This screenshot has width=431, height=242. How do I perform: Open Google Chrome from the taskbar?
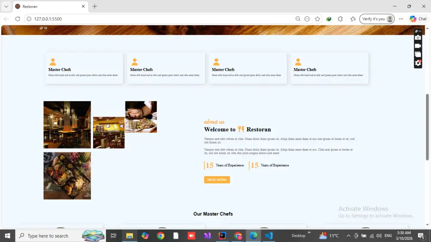tap(160, 236)
